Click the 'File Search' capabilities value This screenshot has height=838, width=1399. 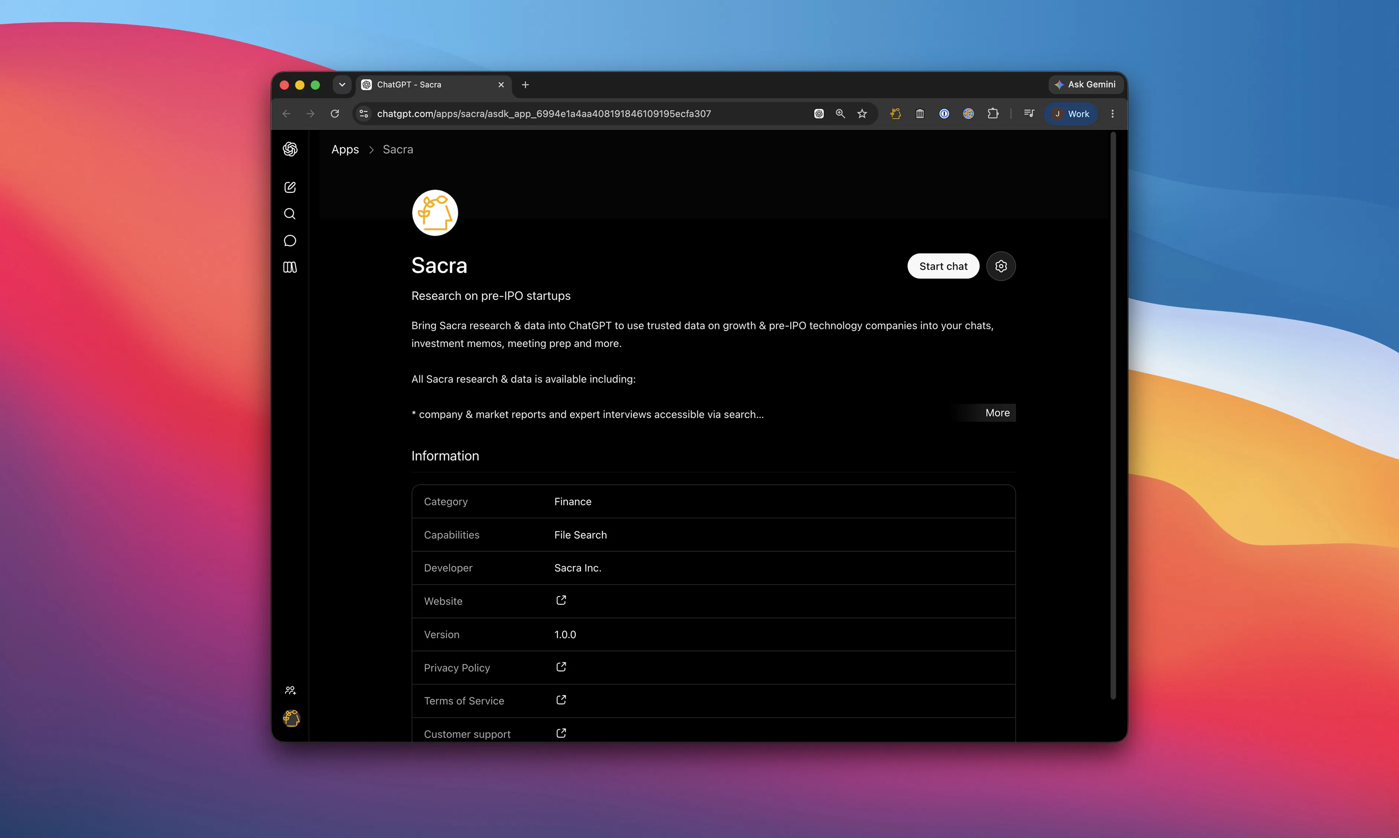point(580,535)
